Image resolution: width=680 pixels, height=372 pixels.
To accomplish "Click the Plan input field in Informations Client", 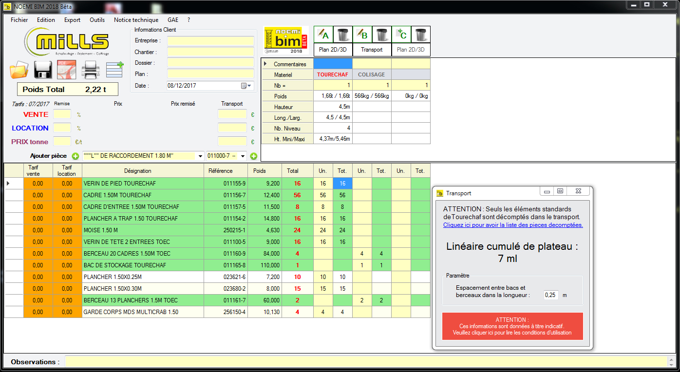I will (210, 74).
